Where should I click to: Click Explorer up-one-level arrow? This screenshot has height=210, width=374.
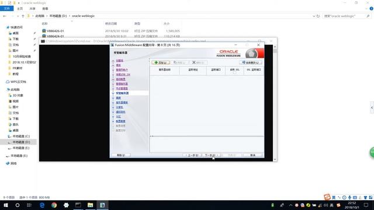23,16
